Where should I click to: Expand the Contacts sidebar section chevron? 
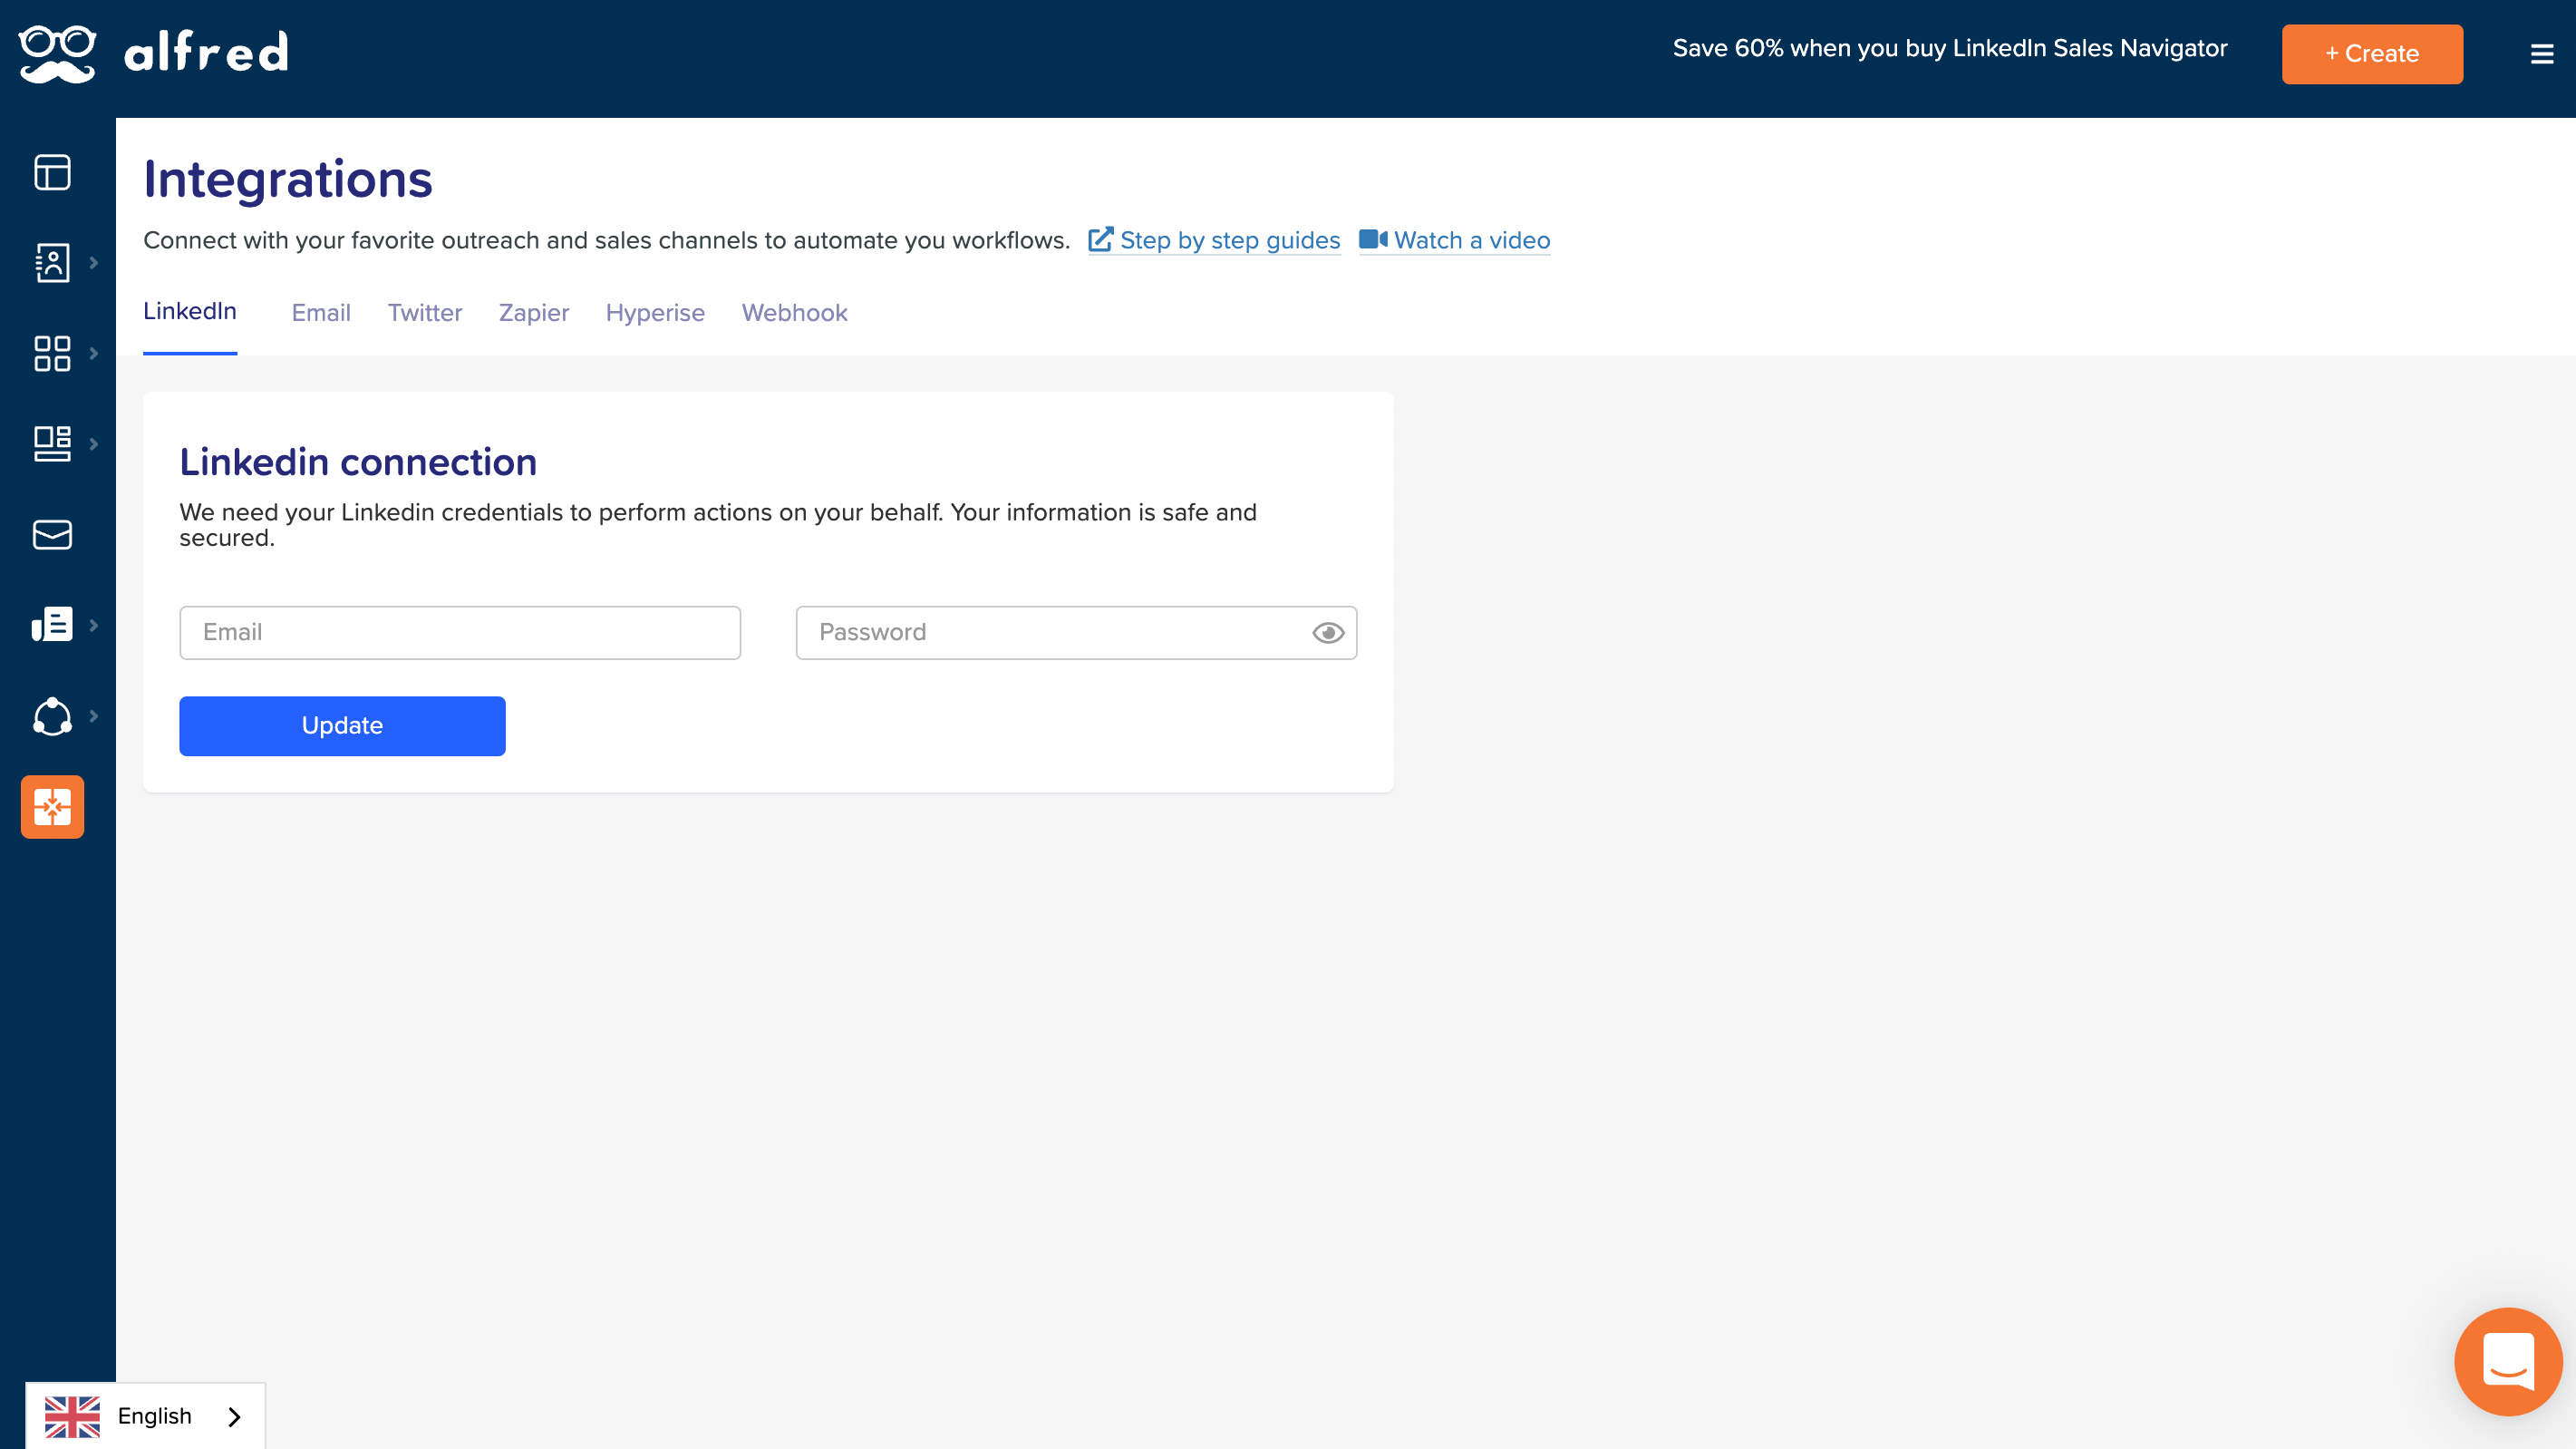(95, 262)
